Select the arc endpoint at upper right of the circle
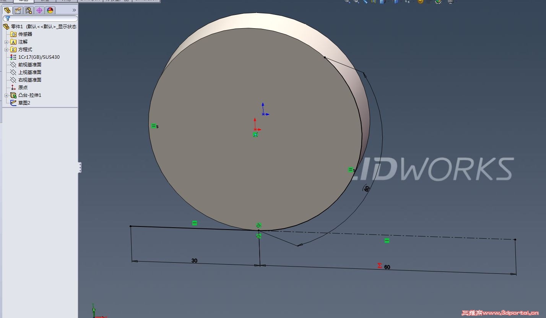Image resolution: width=546 pixels, height=318 pixels. (x=325, y=57)
